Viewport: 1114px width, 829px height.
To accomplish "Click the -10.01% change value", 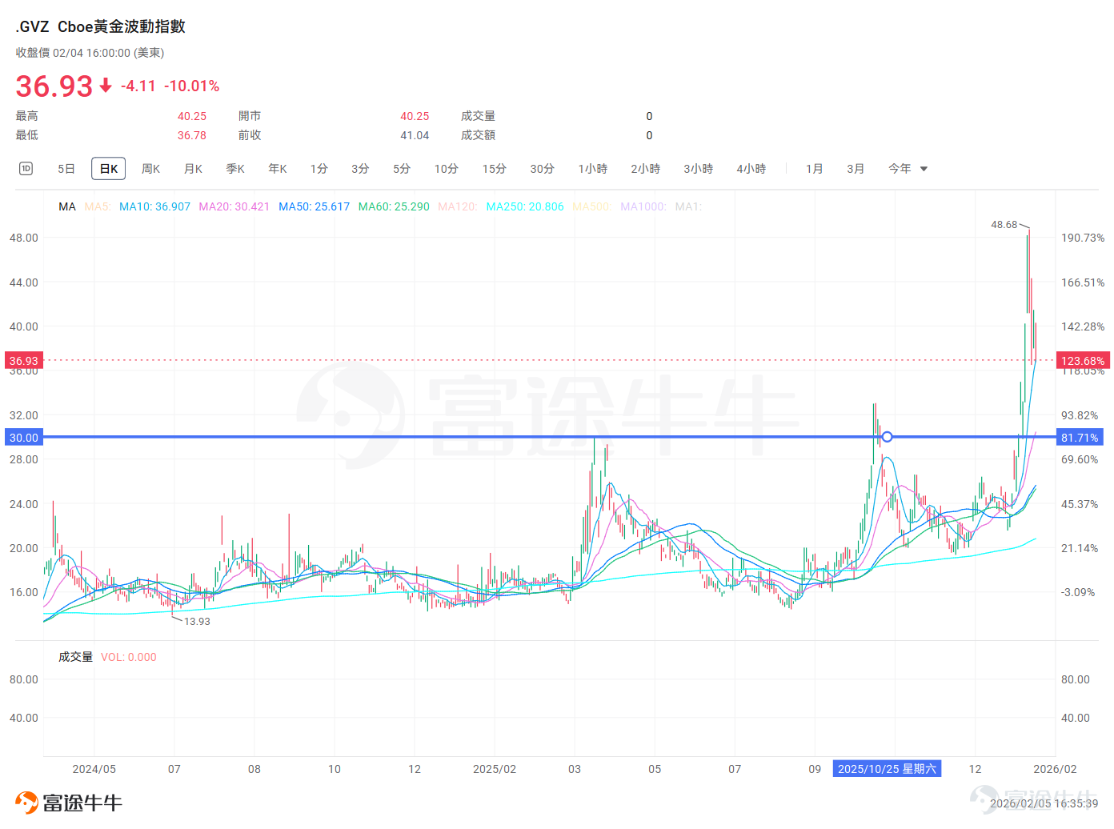I will 192,86.
